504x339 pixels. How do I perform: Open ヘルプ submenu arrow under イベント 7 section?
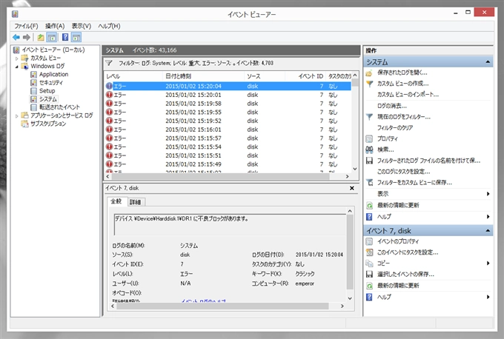tap(488, 297)
